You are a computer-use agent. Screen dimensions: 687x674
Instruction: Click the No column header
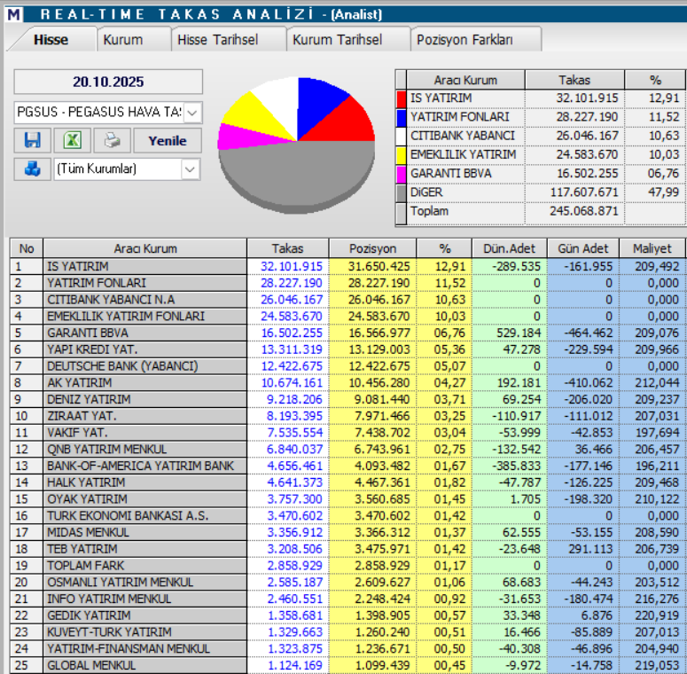[27, 248]
